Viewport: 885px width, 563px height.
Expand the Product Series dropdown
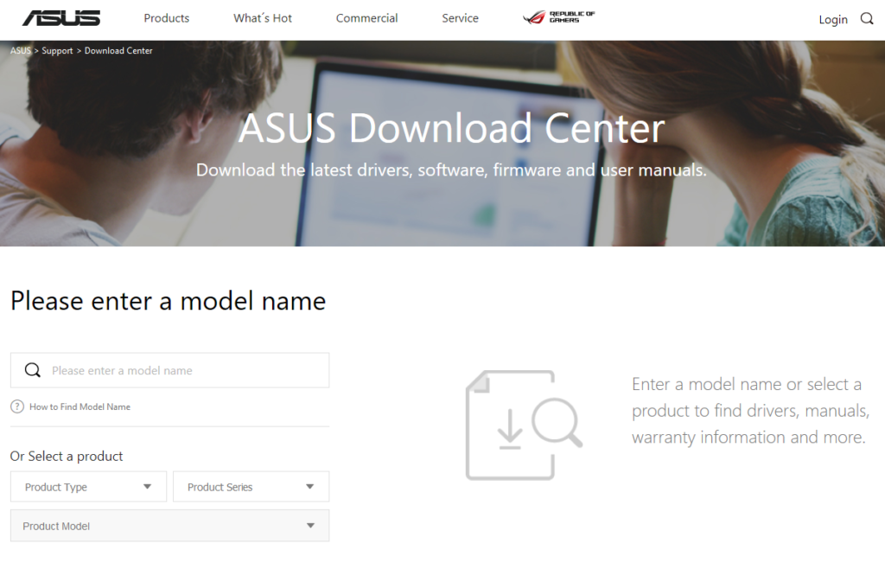251,487
